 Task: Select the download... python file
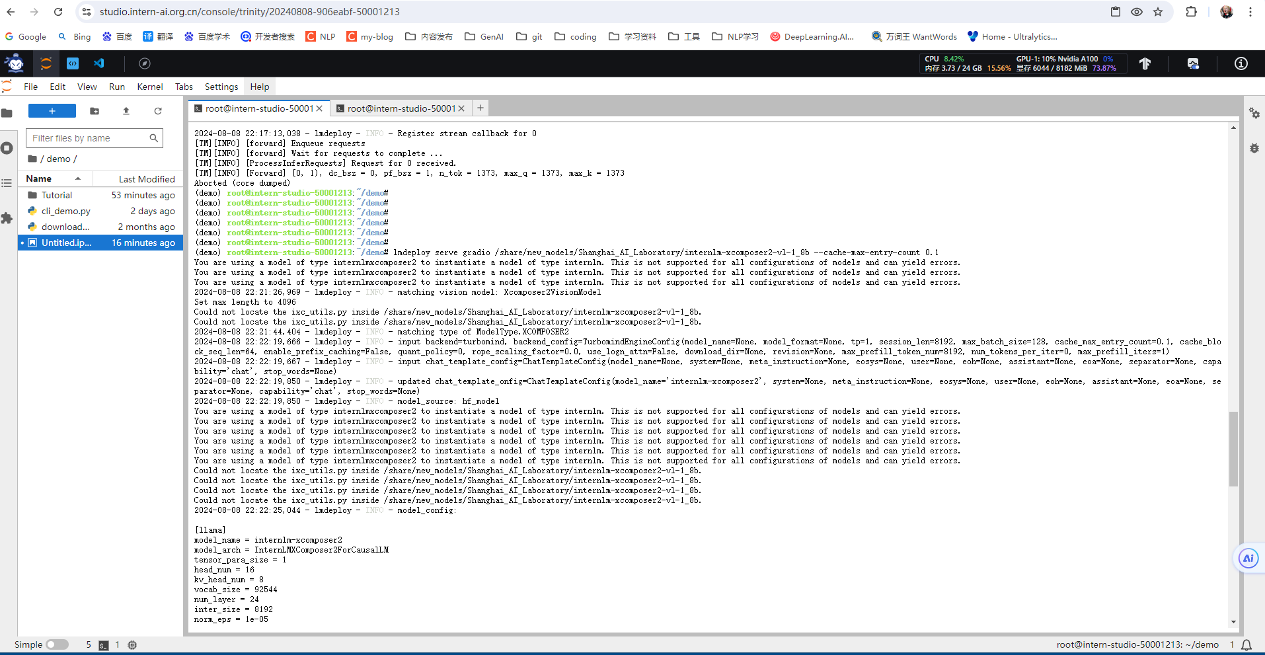(x=101, y=227)
